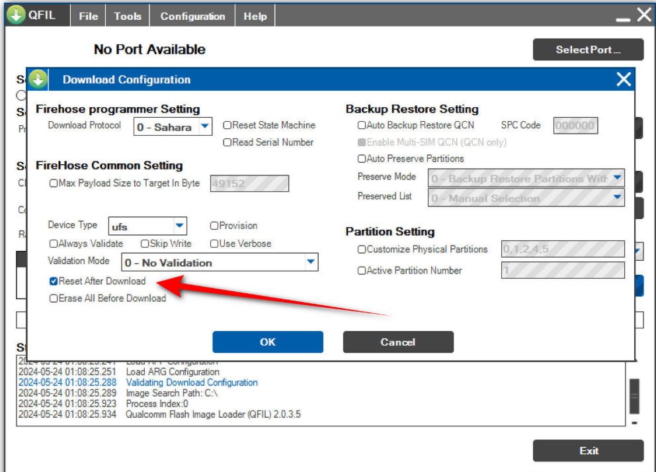Screen dimensions: 656x472
Task: Enable Always Validate checkbox
Action: [x=54, y=244]
